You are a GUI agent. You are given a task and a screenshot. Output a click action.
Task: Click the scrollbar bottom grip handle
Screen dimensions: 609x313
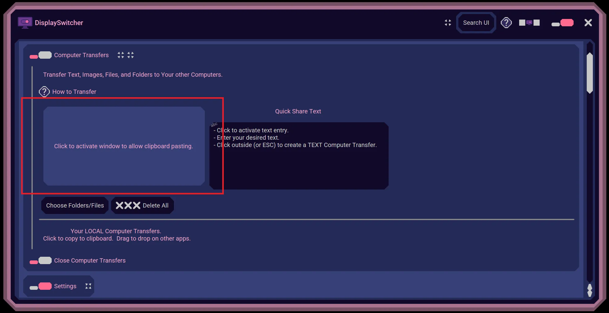pyautogui.click(x=590, y=290)
